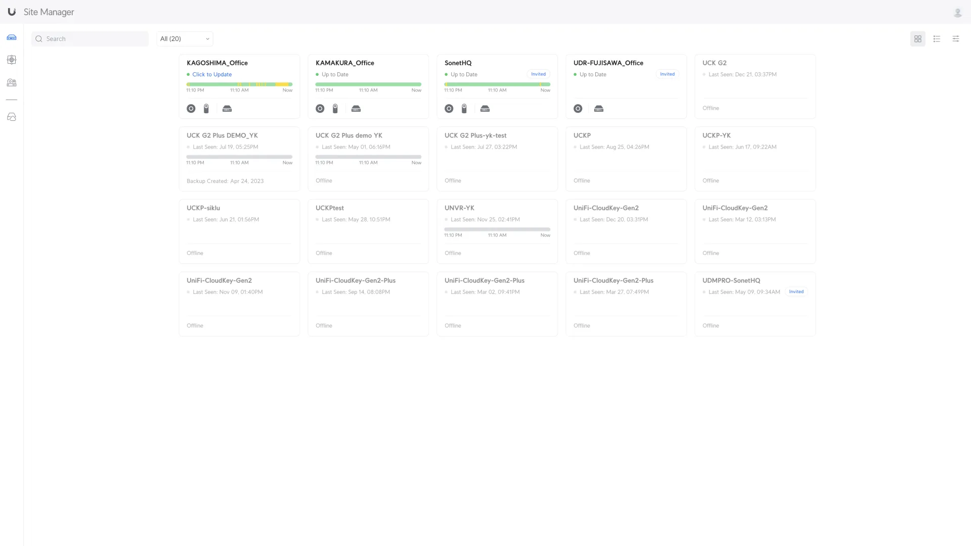Open the user account avatar menu
Screen dimensions: 971x546
[x=957, y=13]
